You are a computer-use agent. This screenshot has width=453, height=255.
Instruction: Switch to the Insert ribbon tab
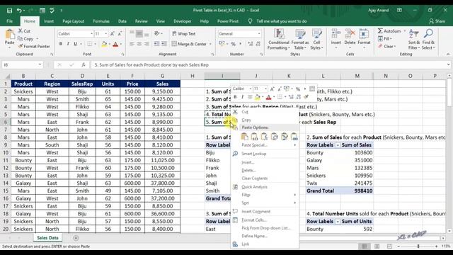(49, 21)
